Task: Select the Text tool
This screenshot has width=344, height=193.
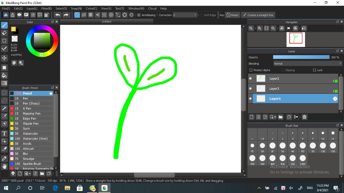Action: pos(4,133)
